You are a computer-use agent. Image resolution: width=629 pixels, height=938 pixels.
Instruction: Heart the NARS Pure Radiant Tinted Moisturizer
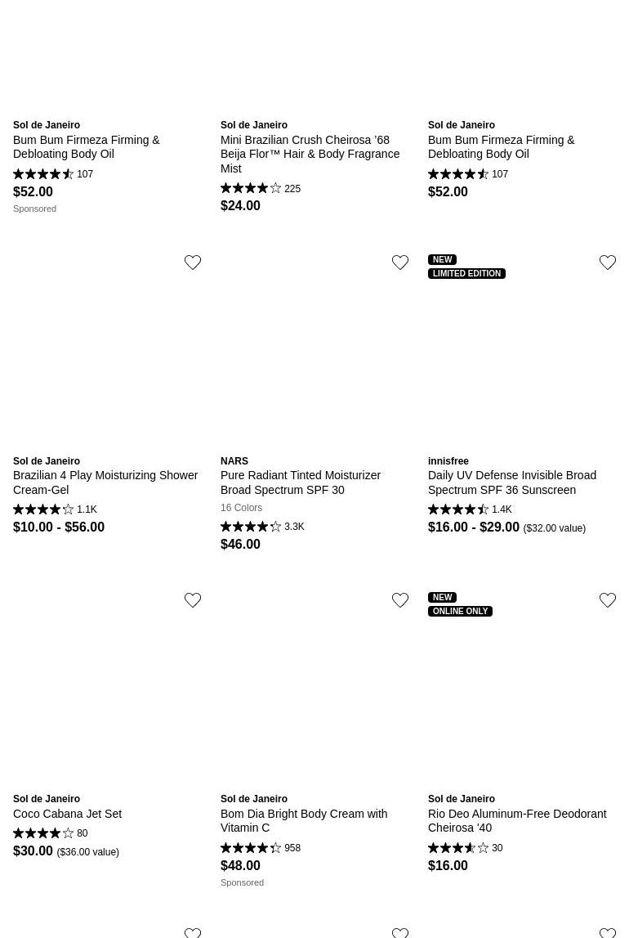[x=400, y=263]
